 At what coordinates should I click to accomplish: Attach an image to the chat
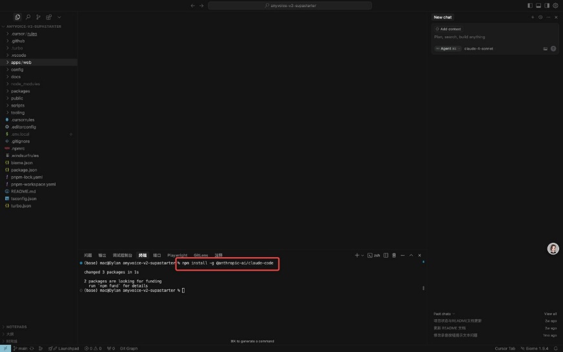point(546,48)
